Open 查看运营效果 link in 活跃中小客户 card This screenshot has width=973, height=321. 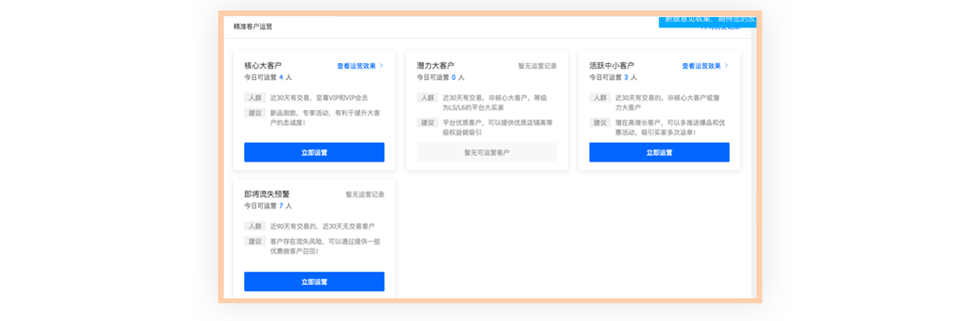[x=701, y=65]
